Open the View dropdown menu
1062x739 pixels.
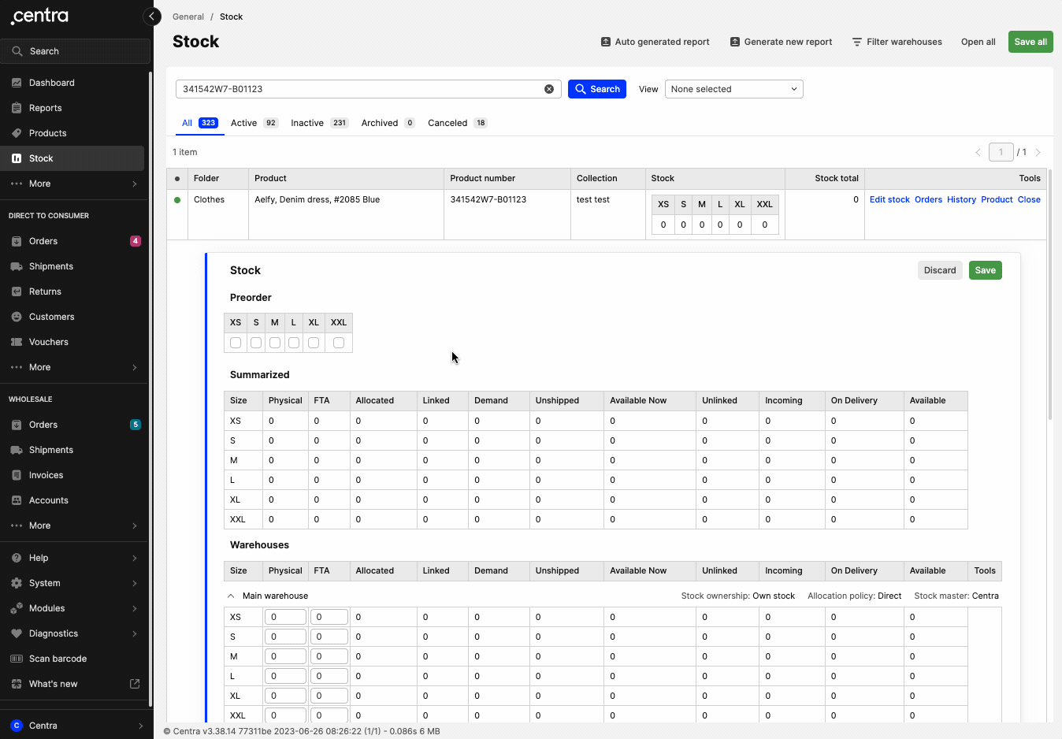pos(733,89)
